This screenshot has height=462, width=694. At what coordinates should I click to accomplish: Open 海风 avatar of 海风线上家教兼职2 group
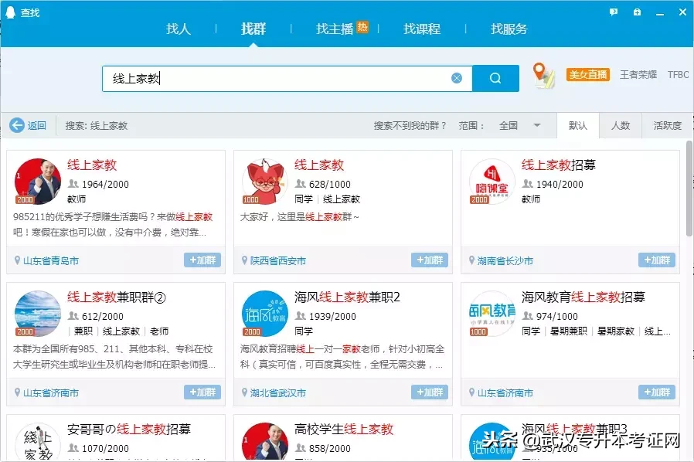click(265, 314)
